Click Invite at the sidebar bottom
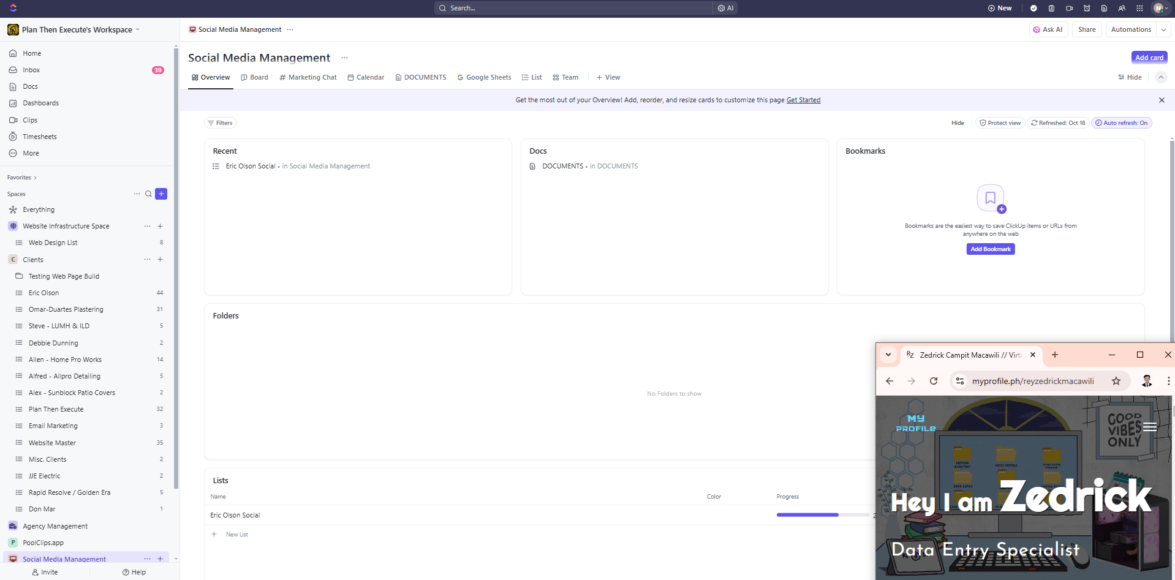 (45, 572)
